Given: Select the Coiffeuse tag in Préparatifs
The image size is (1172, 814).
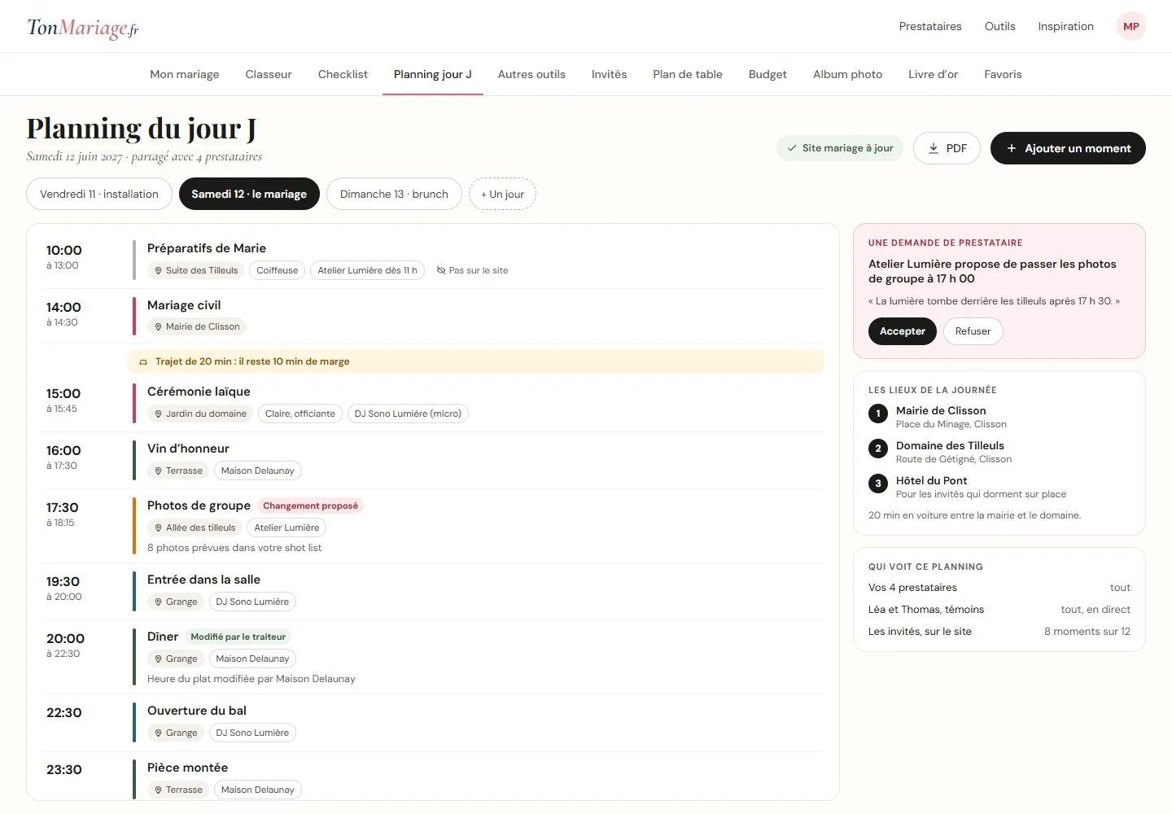Looking at the screenshot, I should point(278,270).
